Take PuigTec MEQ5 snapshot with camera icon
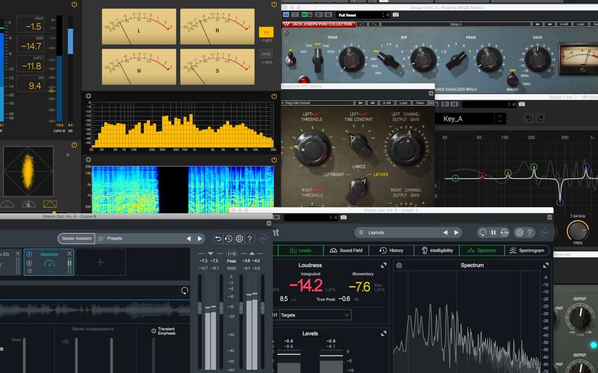Image resolution: width=598 pixels, height=373 pixels. pyautogui.click(x=396, y=15)
